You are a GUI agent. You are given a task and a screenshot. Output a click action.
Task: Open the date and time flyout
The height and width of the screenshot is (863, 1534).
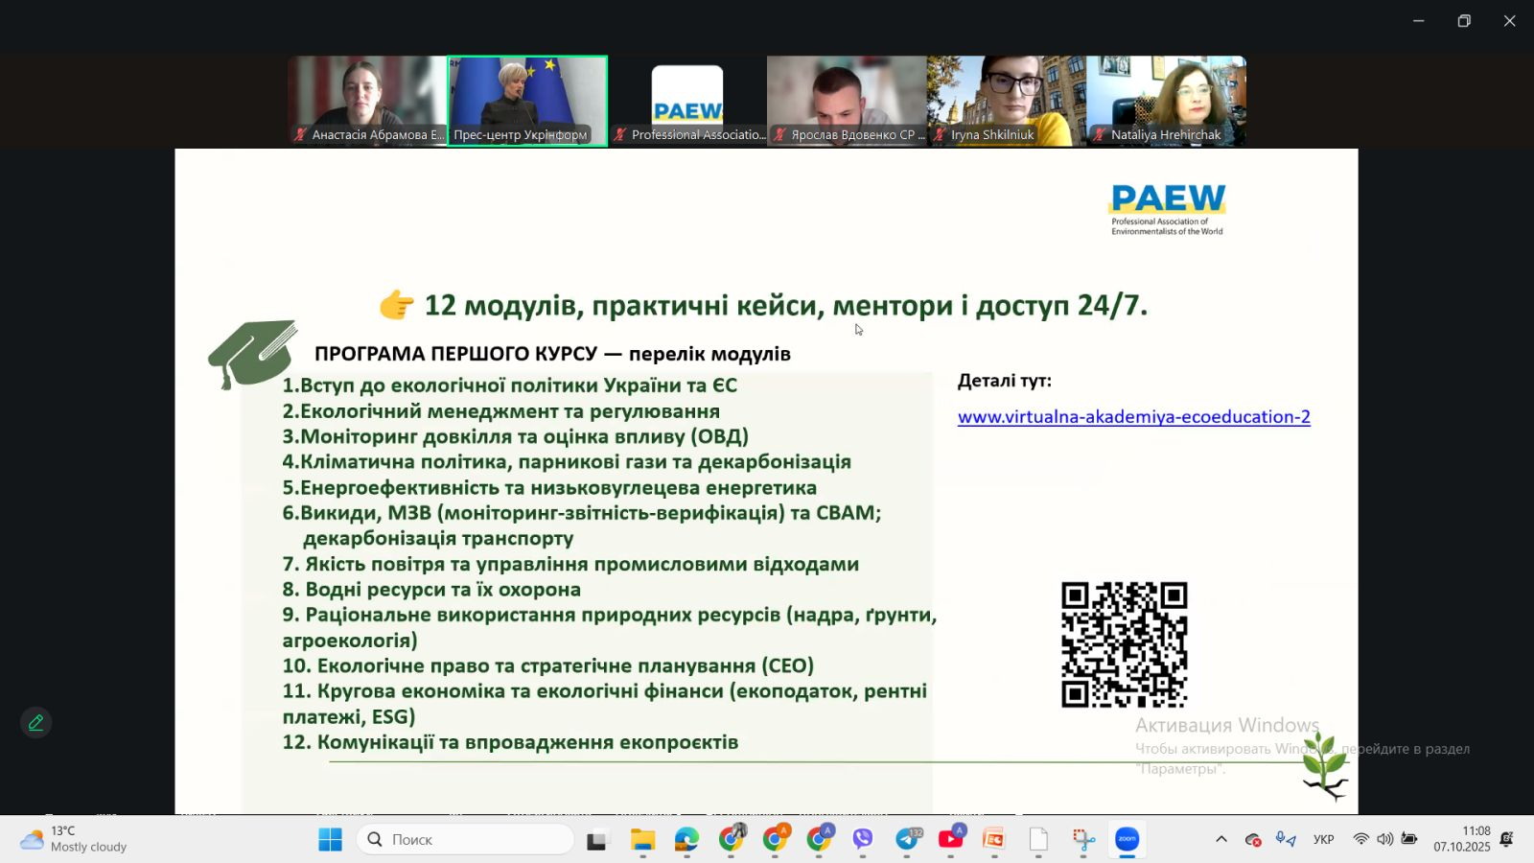click(1462, 839)
